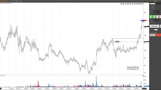Click the olive position price tag on the price axis
Screen dimensions: 161x90
point(146,42)
